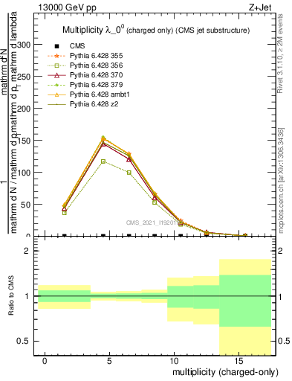The width and height of the screenshot is (292, 381).
Task: Click the Pythia 356 square data point at peak
Action: [103, 161]
